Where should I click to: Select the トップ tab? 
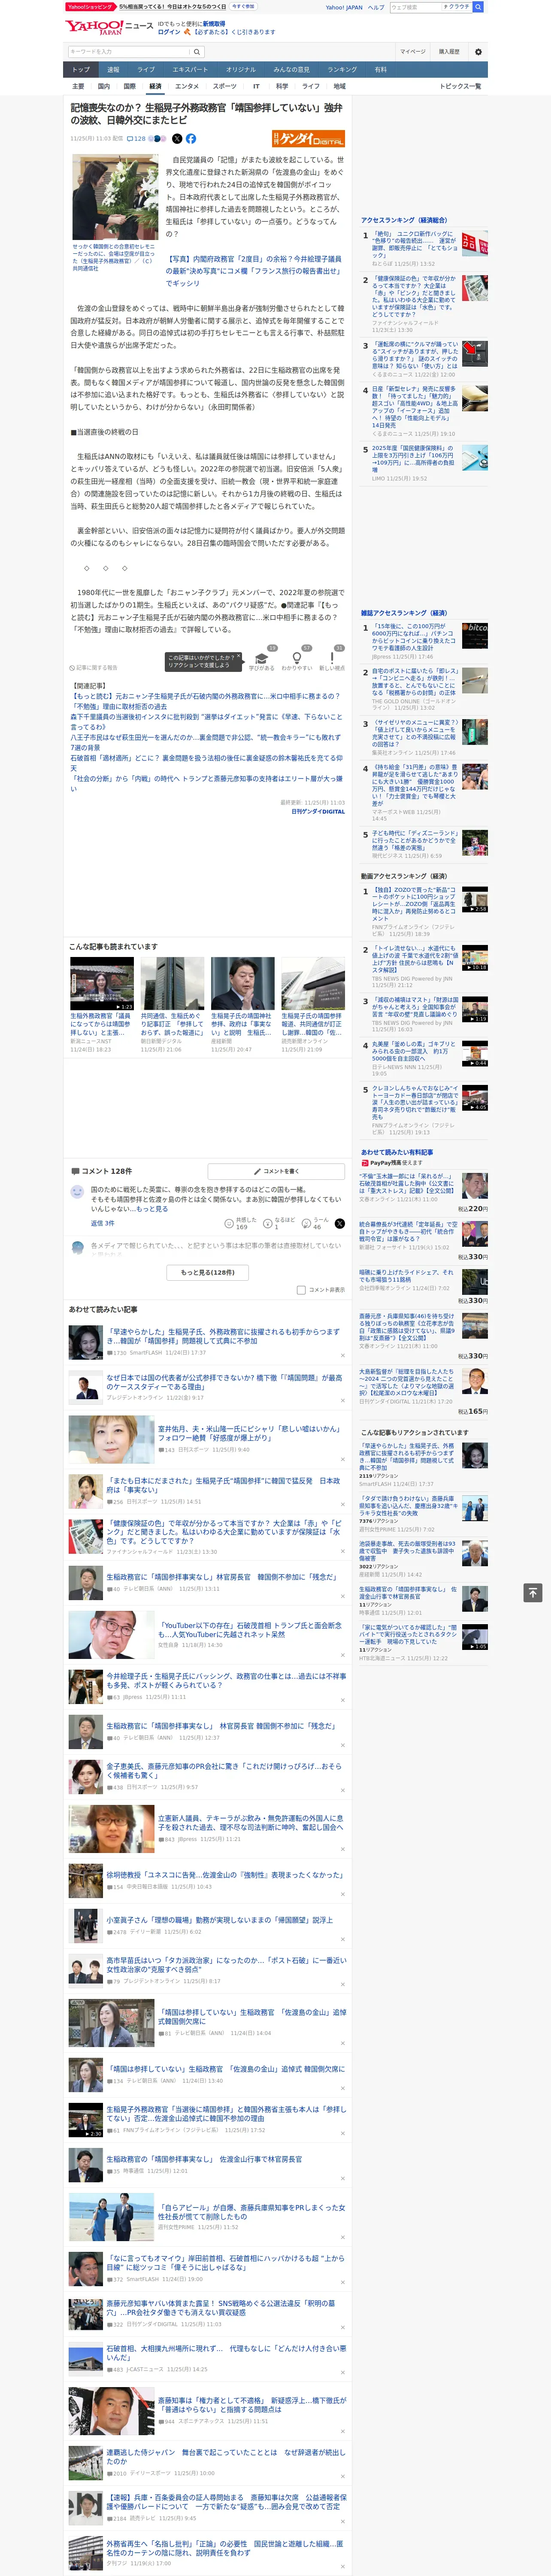coord(81,70)
